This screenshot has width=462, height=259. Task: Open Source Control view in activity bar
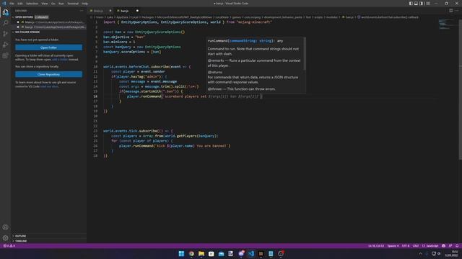pyautogui.click(x=5, y=34)
